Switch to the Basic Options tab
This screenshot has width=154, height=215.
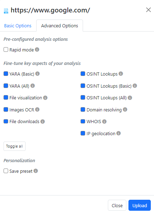point(18,26)
